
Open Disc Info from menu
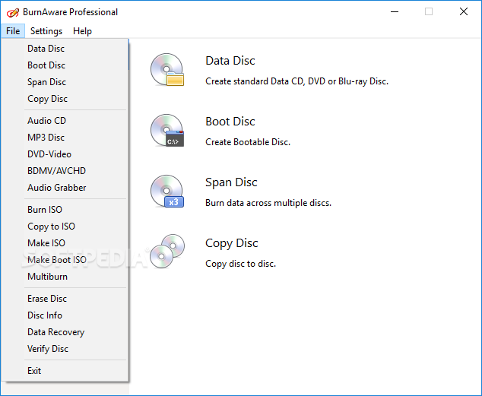(x=65, y=315)
